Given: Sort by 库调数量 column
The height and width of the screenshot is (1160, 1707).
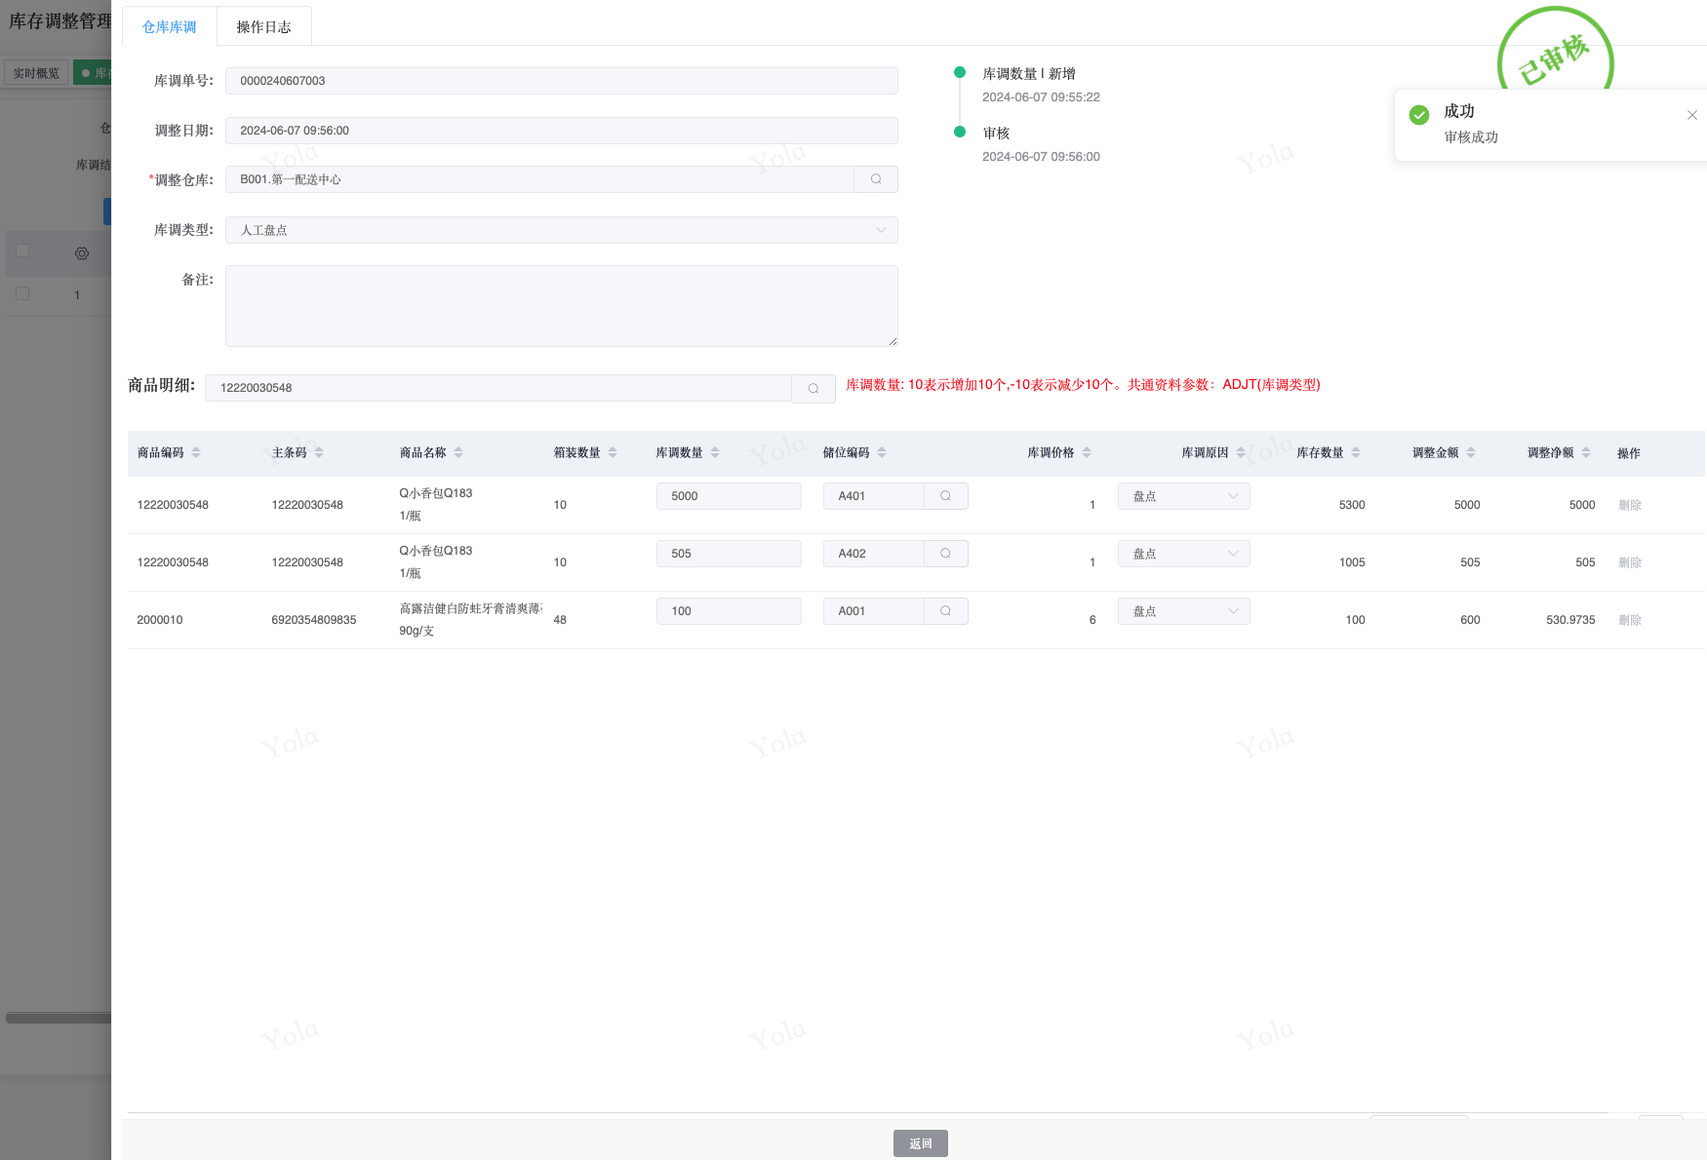Looking at the screenshot, I should pos(715,452).
